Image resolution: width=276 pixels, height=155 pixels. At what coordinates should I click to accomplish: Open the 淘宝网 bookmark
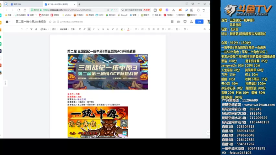point(90,15)
